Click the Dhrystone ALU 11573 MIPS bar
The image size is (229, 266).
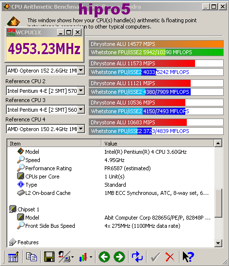tap(156, 63)
